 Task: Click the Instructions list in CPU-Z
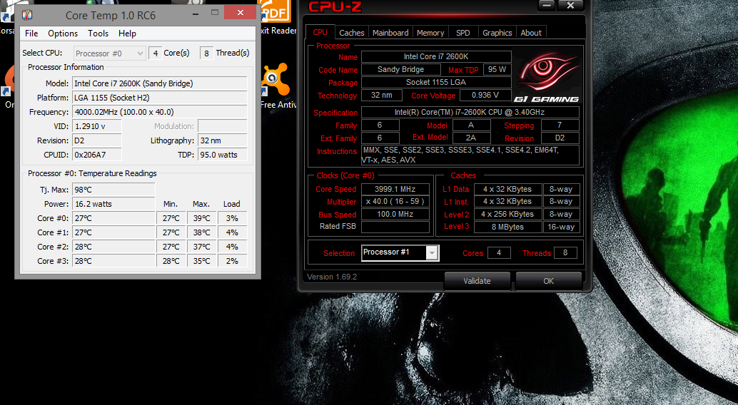click(470, 155)
